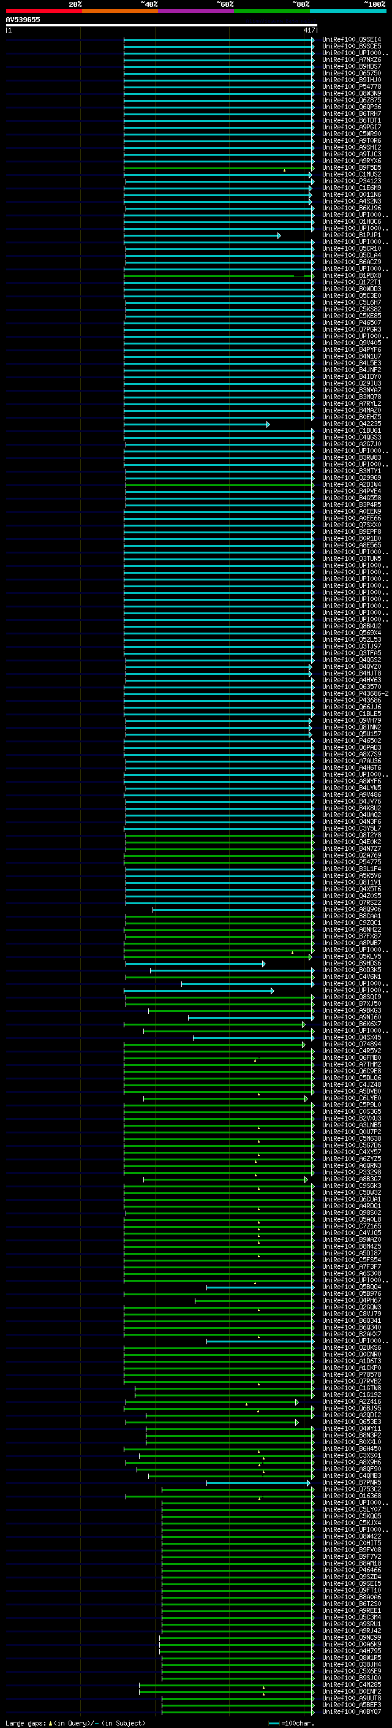Select UniRef100_A8Q906 label
Viewport: 392px width, 1728px height.
click(x=351, y=910)
